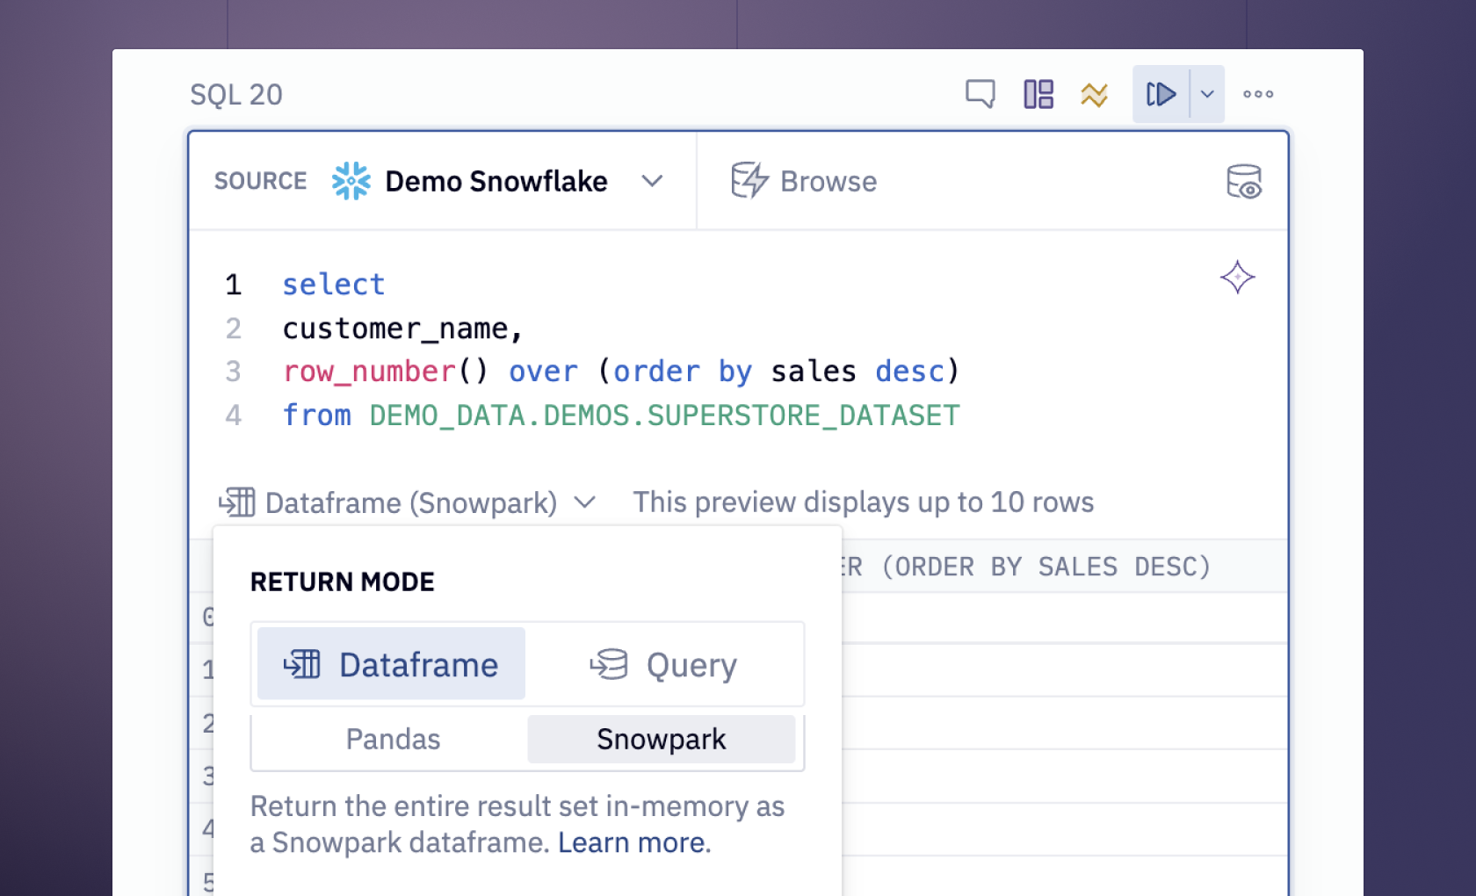Click the SOURCE label

click(x=261, y=181)
